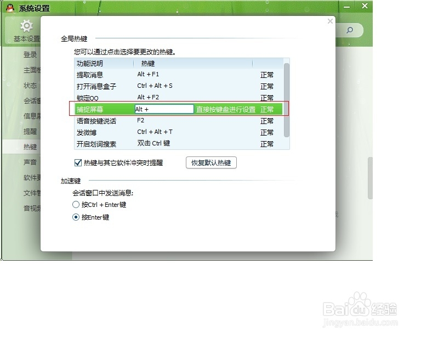Screen dimensions: 421x337
Task: Click 恢复默认热键 button
Action: pyautogui.click(x=211, y=162)
